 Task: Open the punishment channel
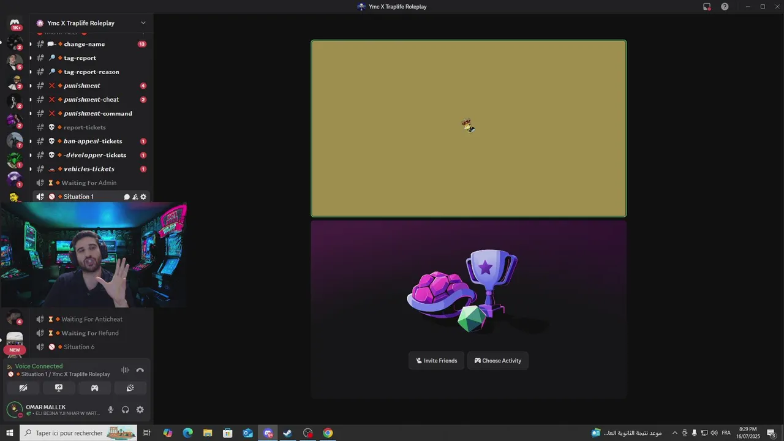pos(91,86)
